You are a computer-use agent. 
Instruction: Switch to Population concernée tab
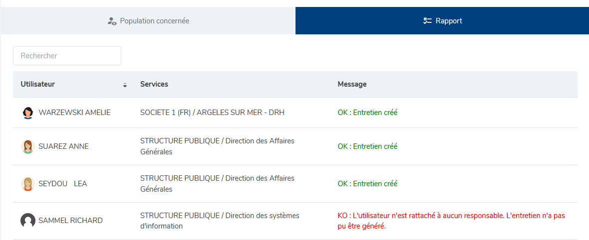click(148, 20)
